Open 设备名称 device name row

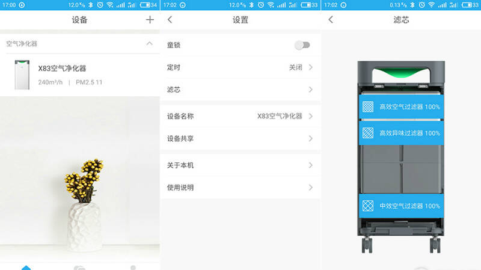coord(240,116)
